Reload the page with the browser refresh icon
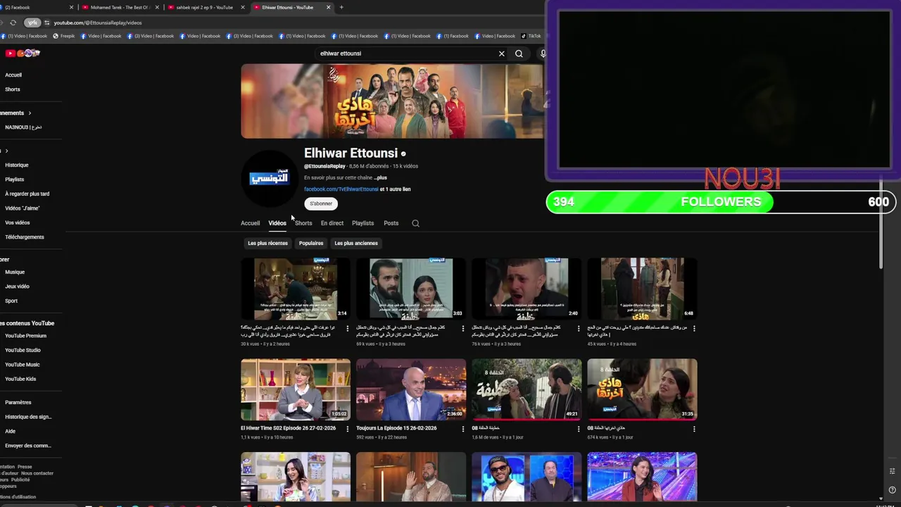 click(x=13, y=23)
